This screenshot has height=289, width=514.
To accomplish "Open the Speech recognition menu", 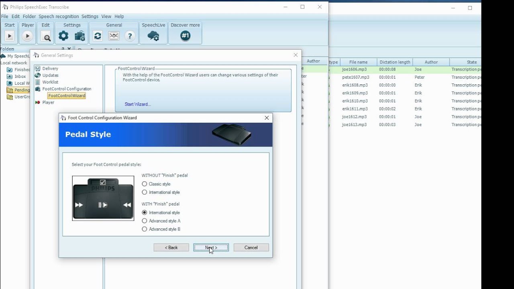I will 59,16.
